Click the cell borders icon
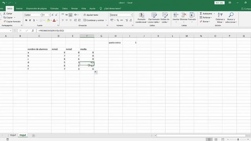The image size is (251, 141). click(41, 20)
